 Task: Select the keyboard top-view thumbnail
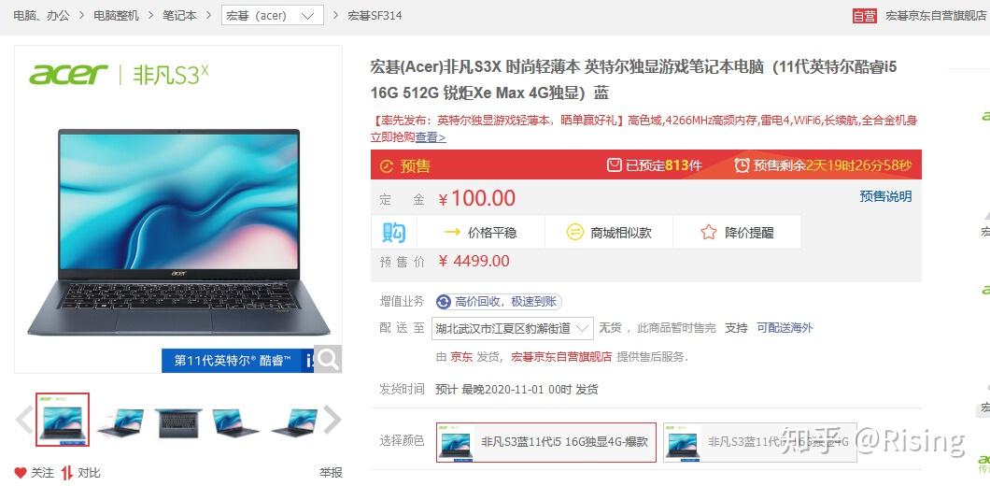click(x=178, y=422)
